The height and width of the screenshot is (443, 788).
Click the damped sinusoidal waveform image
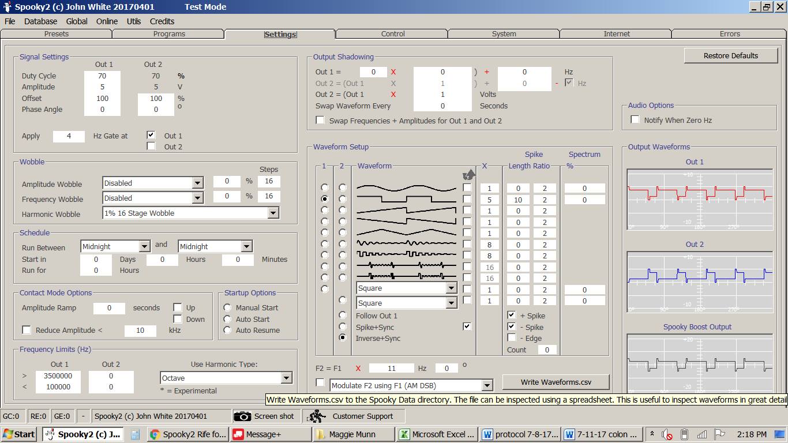pos(406,244)
